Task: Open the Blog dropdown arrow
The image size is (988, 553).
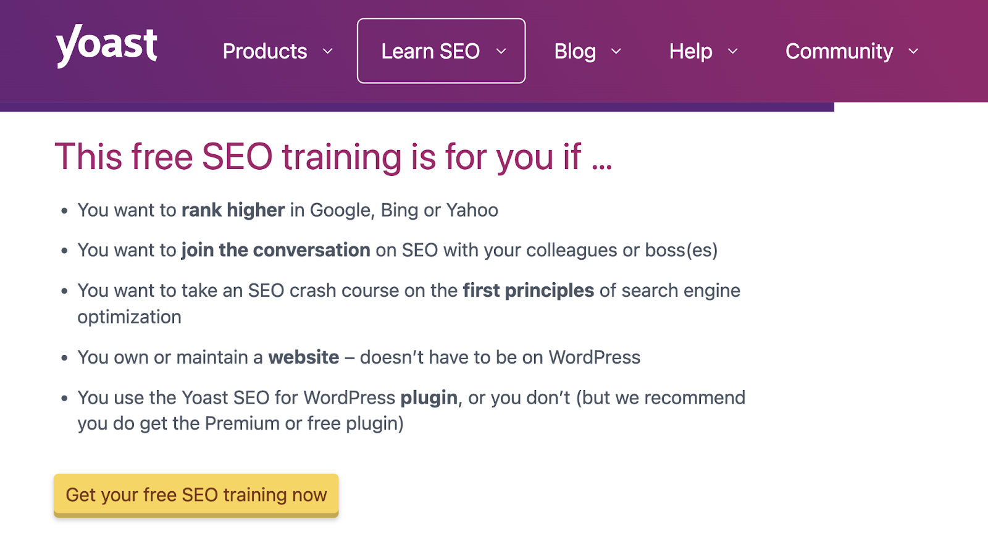Action: point(616,52)
